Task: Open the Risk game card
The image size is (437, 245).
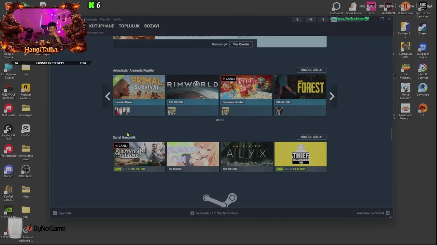Action: (x=246, y=96)
